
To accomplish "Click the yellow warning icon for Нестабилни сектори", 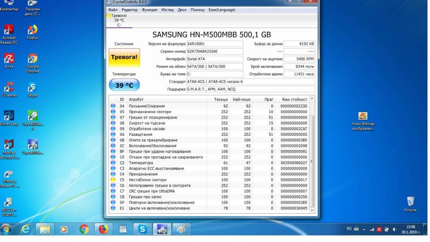I will pos(113,180).
